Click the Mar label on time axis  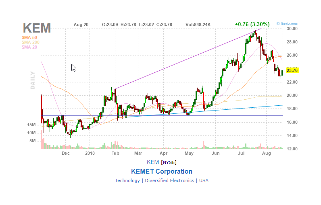[x=138, y=153]
